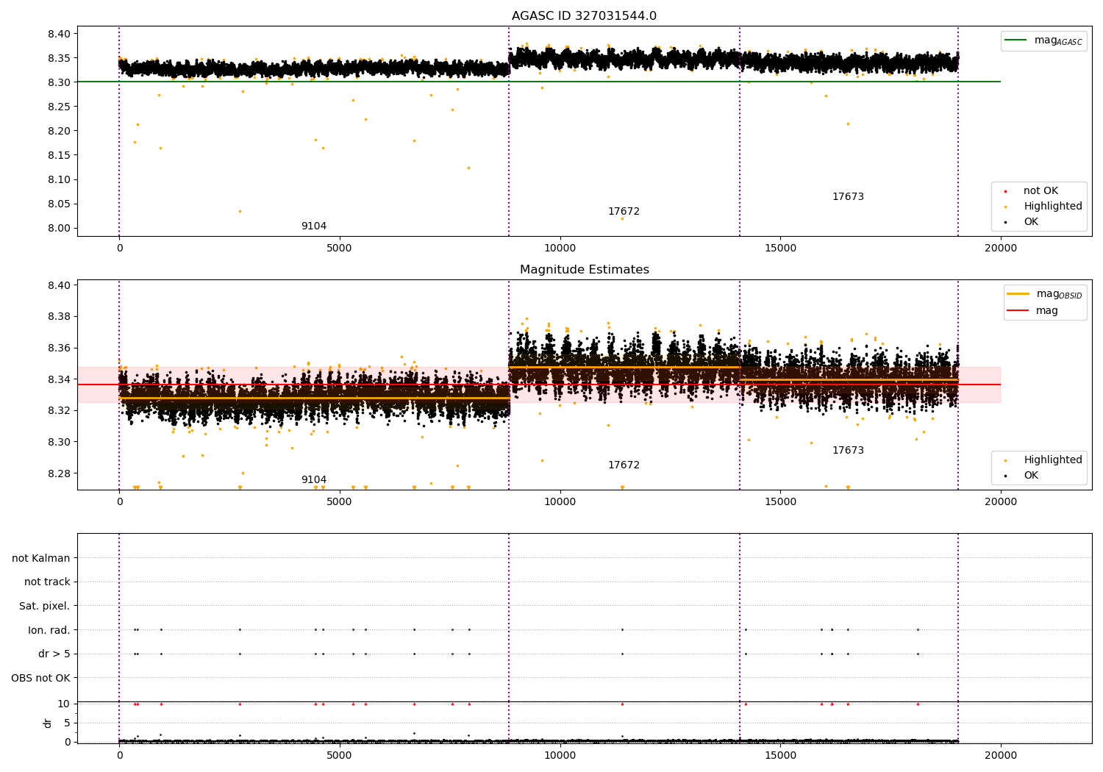Click 'Highlighted' in the top plot legend
The height and width of the screenshot is (772, 1103).
click(x=1052, y=207)
